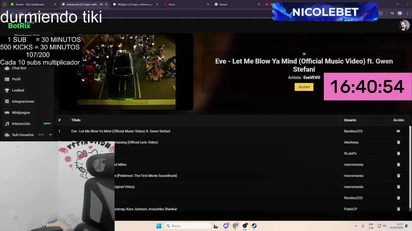Click the Sub-Usuarios people icon

tap(7, 135)
